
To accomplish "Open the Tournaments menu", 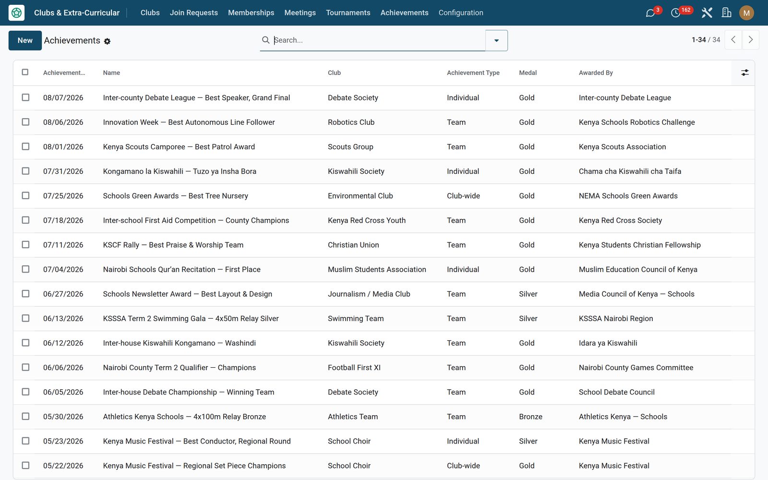I will 348,13.
